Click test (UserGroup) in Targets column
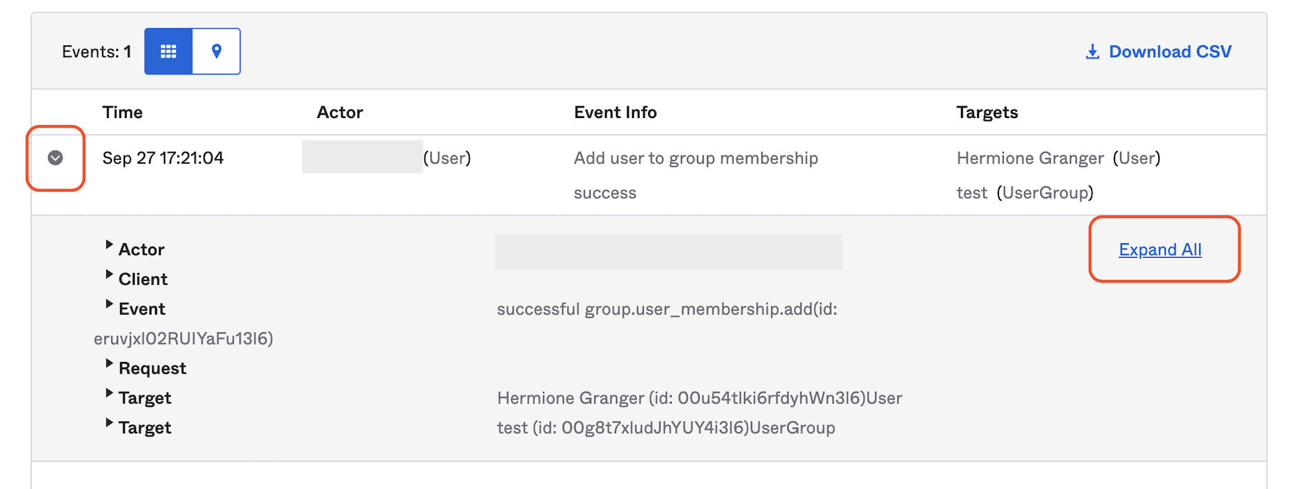The width and height of the screenshot is (1295, 489). tap(1024, 193)
